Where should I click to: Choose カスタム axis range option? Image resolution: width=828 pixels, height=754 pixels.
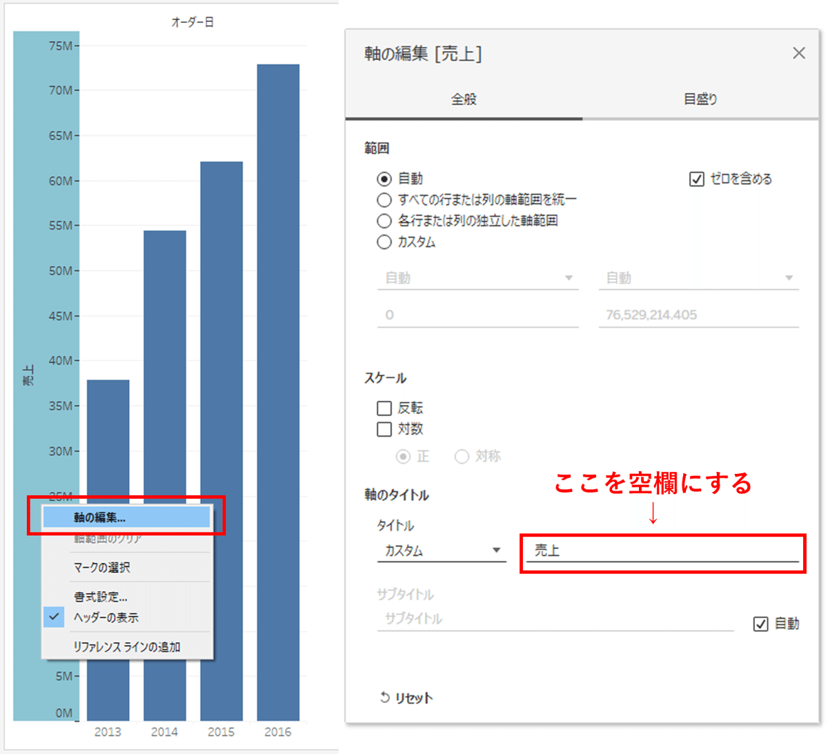385,241
